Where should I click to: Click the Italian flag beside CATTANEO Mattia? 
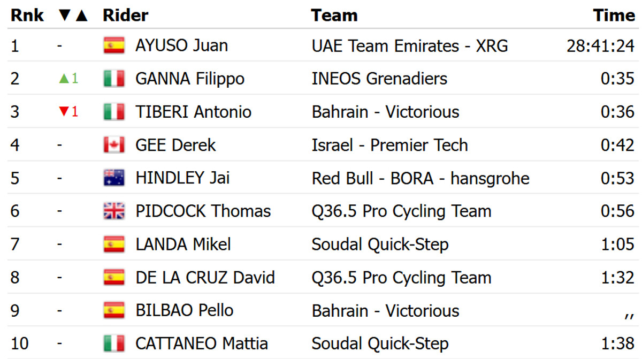click(x=113, y=343)
